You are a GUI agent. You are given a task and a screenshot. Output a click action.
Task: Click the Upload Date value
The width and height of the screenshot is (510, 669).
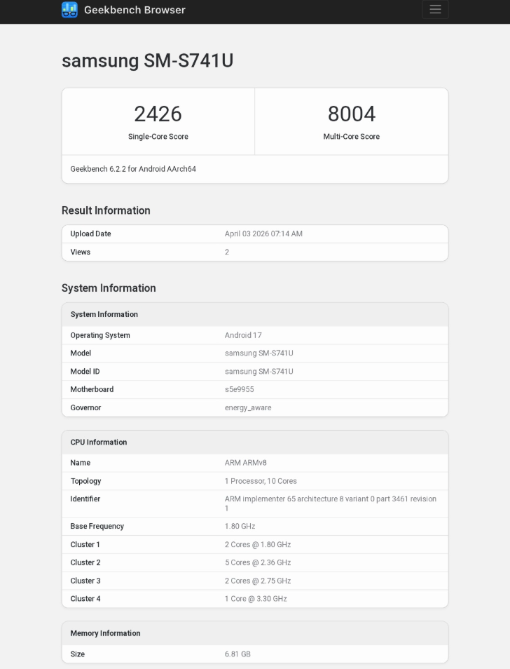pyautogui.click(x=263, y=234)
